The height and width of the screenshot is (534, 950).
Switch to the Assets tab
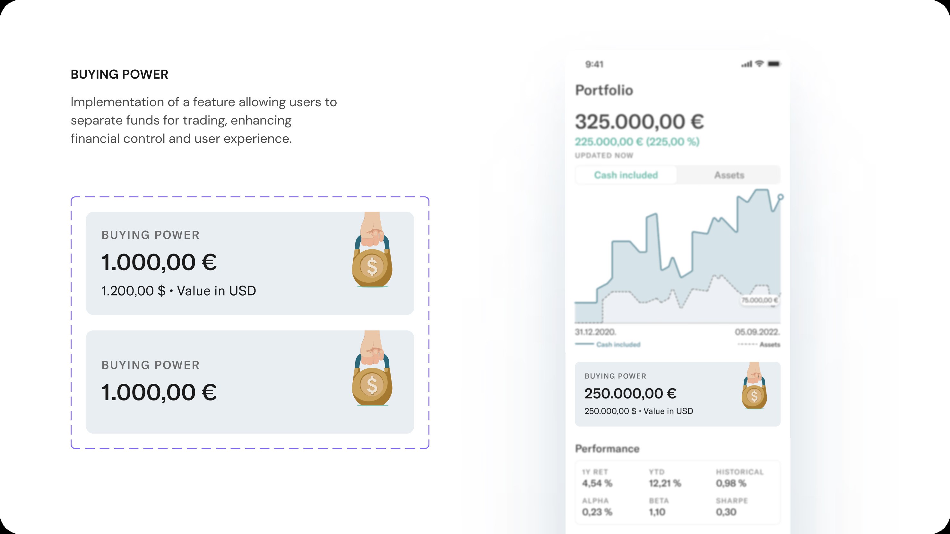pos(729,175)
